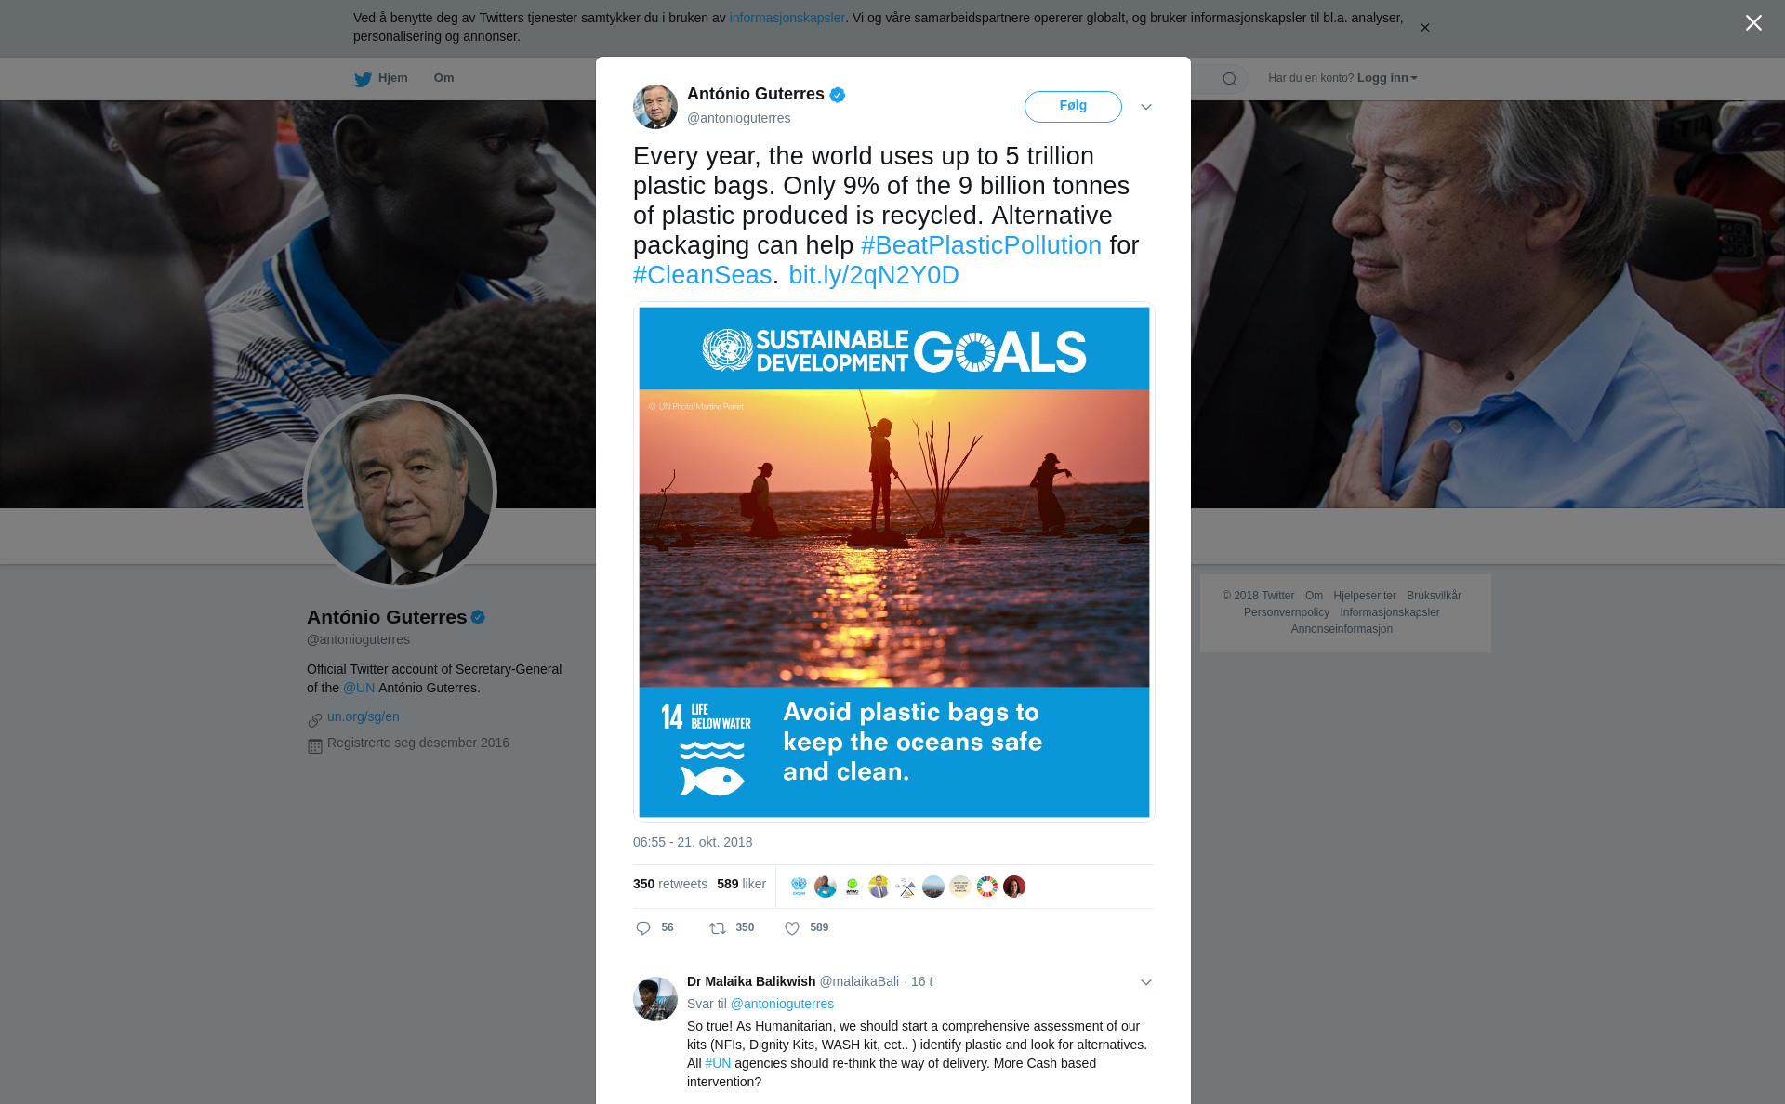The image size is (1785, 1104).
Task: Like the tweet with the heart icon
Action: (792, 928)
